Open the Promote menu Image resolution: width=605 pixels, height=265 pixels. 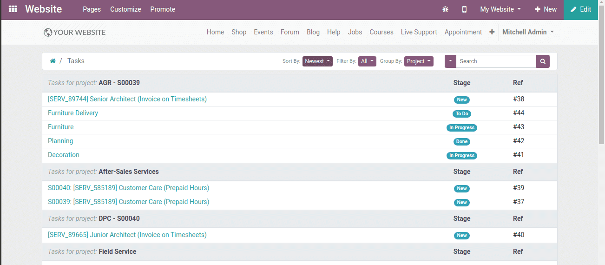coord(163,9)
